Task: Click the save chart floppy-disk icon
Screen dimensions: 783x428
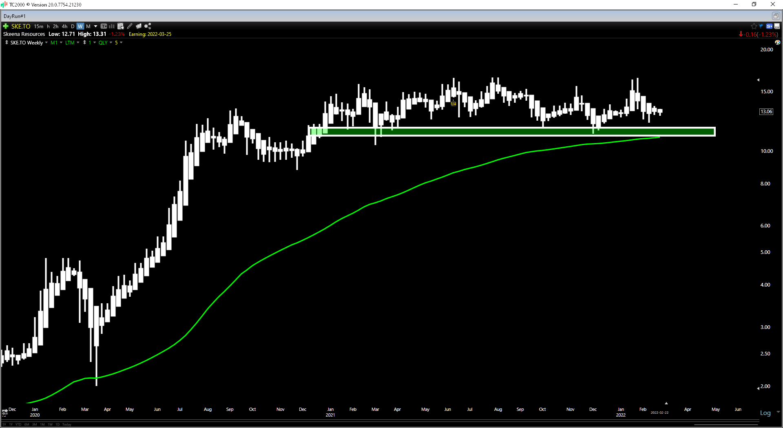Action: click(777, 26)
